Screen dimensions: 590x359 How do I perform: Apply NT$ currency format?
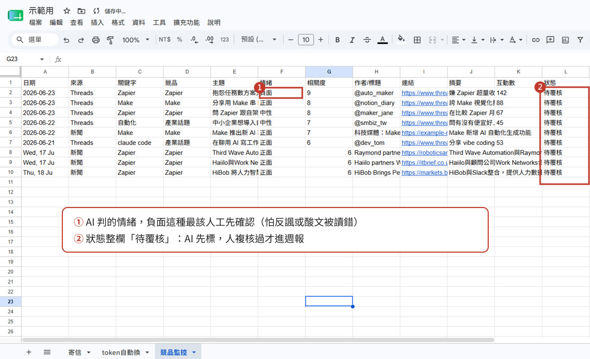(x=165, y=39)
